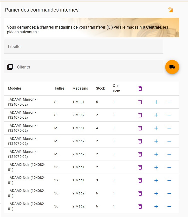Click into the Libellé text field
The height and width of the screenshot is (217, 188).
tap(83, 46)
